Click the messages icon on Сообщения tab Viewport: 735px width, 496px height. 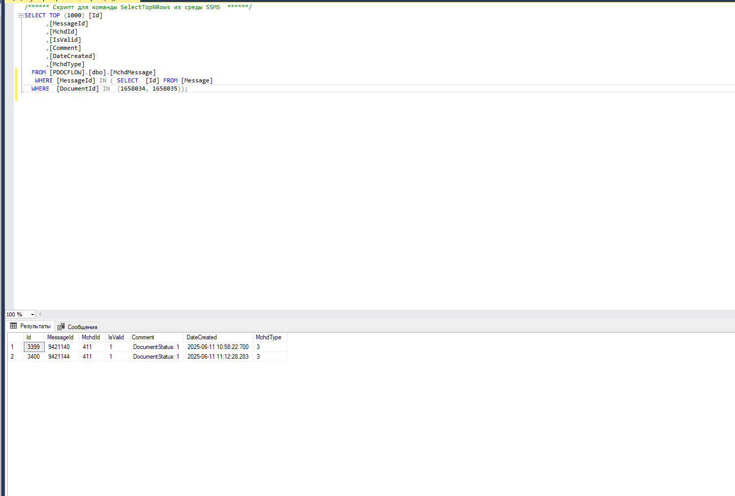(x=61, y=327)
